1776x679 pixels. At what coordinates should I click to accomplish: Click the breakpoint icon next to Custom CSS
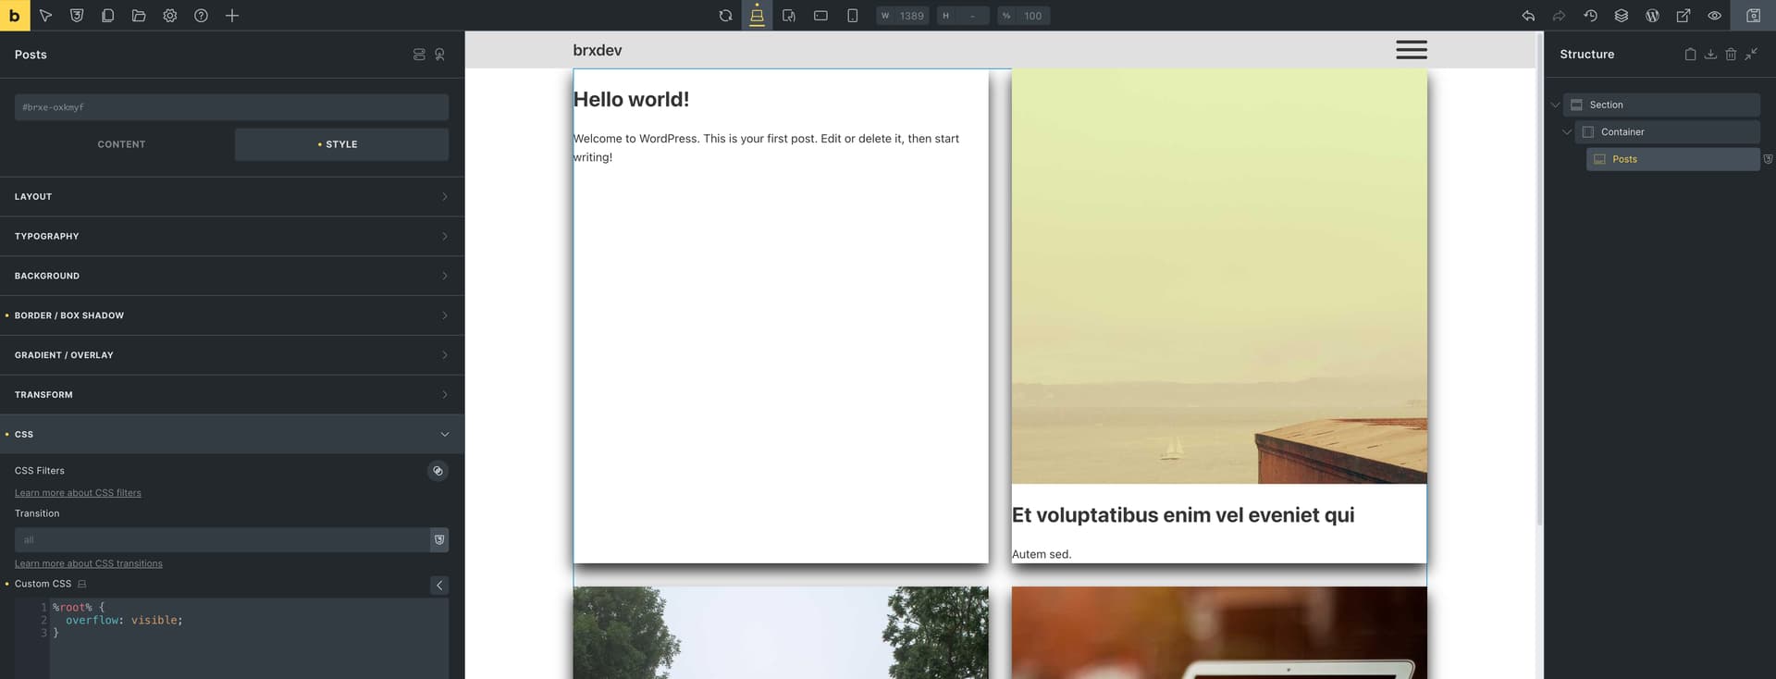[x=82, y=585]
